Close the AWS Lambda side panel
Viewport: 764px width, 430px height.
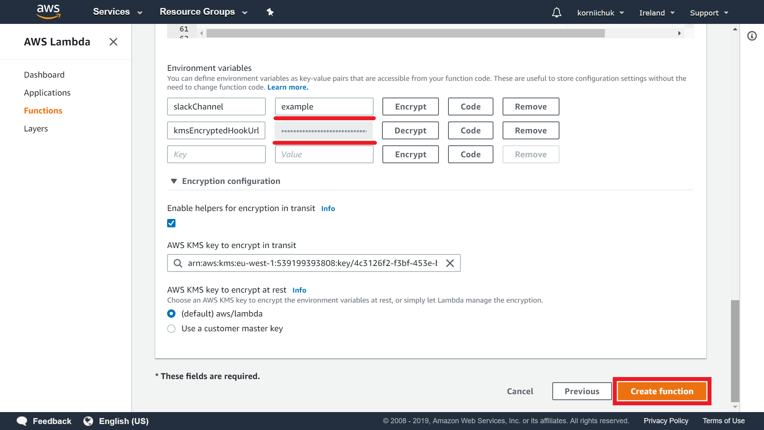click(x=113, y=42)
